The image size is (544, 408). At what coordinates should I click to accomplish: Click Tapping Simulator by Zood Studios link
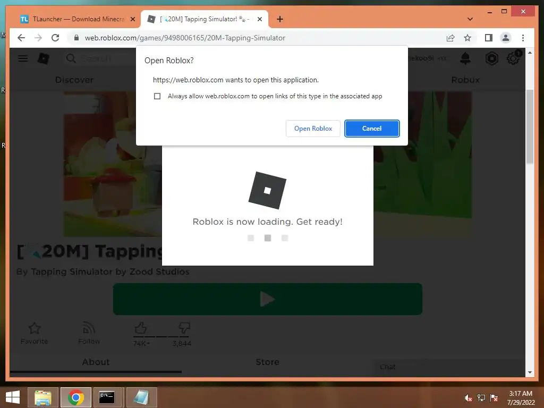[110, 271]
